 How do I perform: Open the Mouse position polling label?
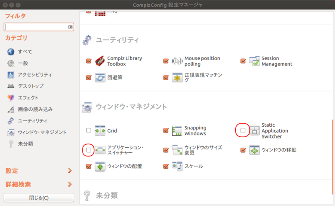[202, 61]
